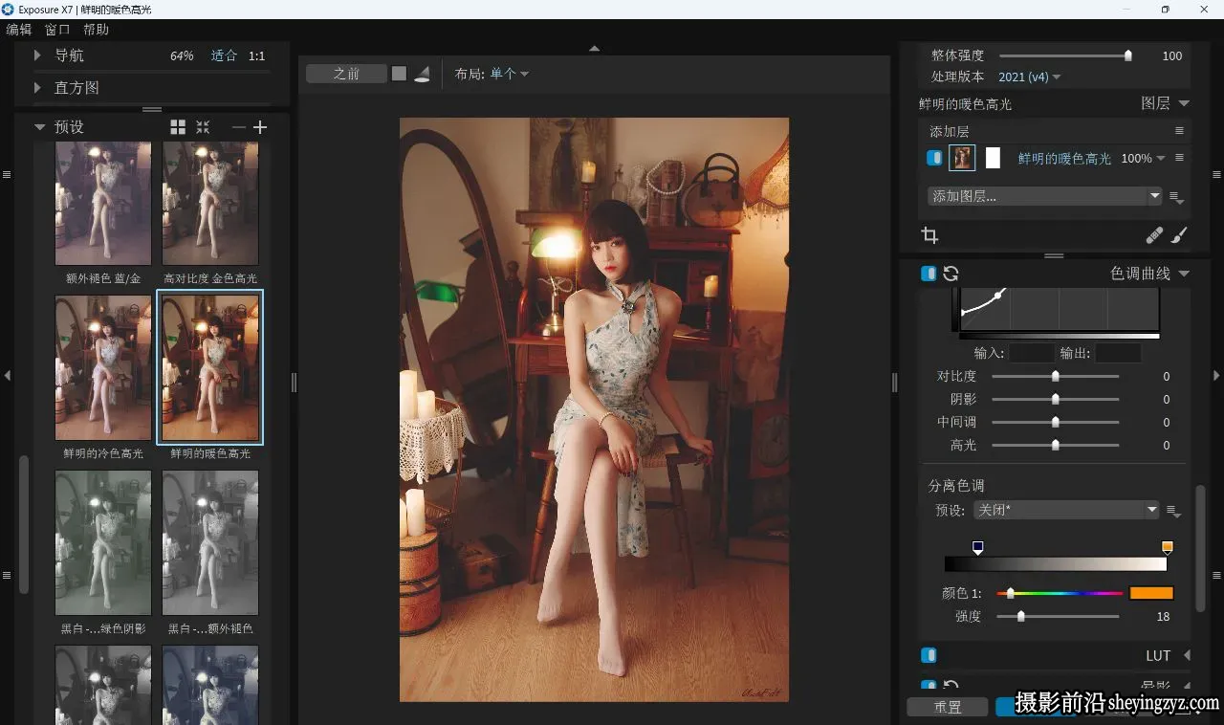Screen dimensions: 1224x725
Task: Select the layer mask white thumbnail
Action: [993, 158]
